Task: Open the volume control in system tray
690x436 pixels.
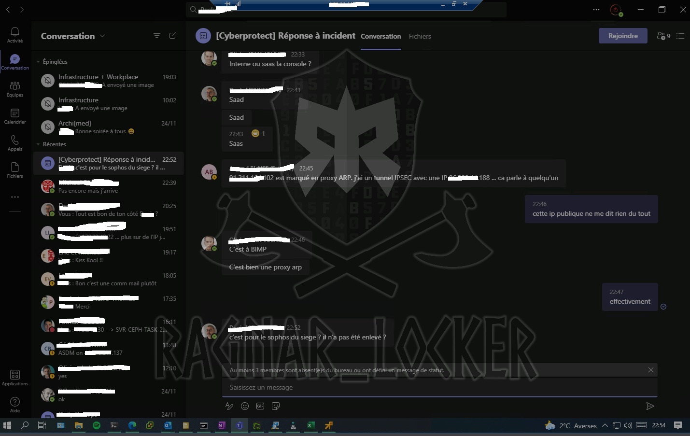Action: click(x=628, y=425)
